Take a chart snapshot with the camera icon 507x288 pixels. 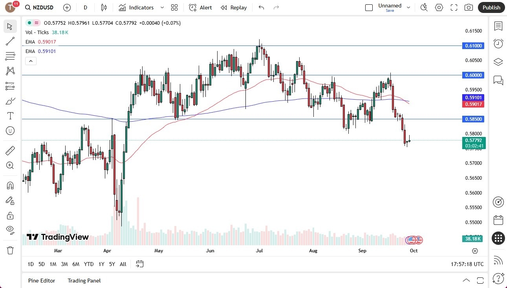point(469,7)
